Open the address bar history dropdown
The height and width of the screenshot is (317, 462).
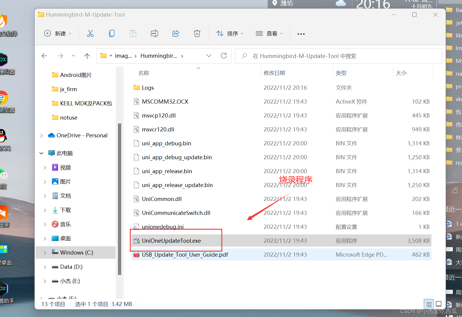tap(209, 56)
